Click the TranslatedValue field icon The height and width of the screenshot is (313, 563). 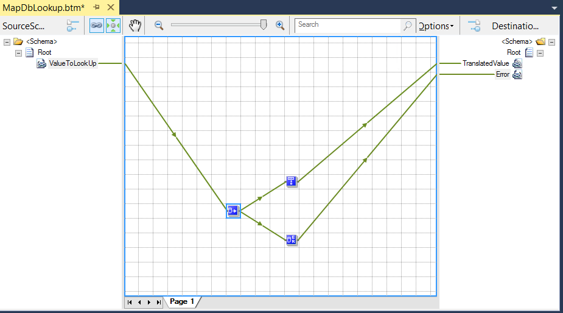(517, 63)
